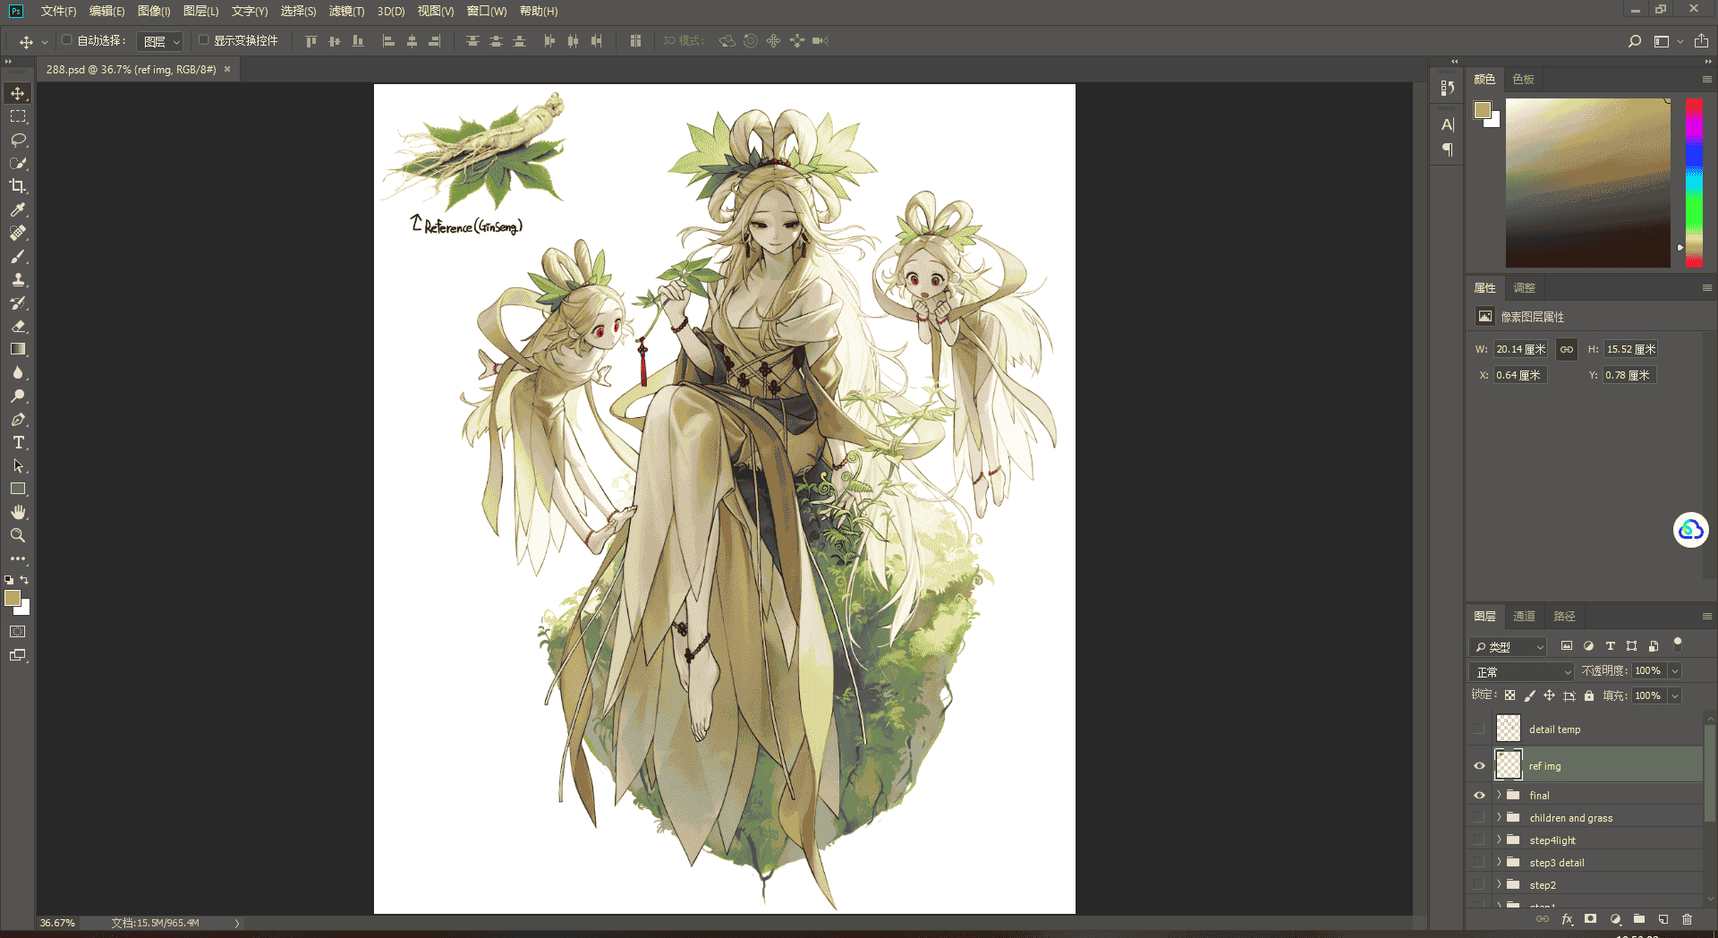The image size is (1718, 938).
Task: Enable the 自动选择 checkbox
Action: (66, 40)
